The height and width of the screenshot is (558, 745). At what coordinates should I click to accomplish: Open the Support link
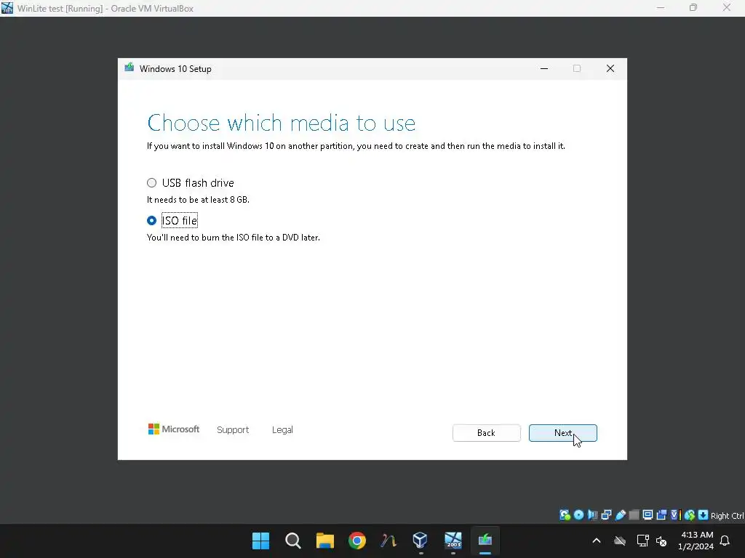pos(232,430)
